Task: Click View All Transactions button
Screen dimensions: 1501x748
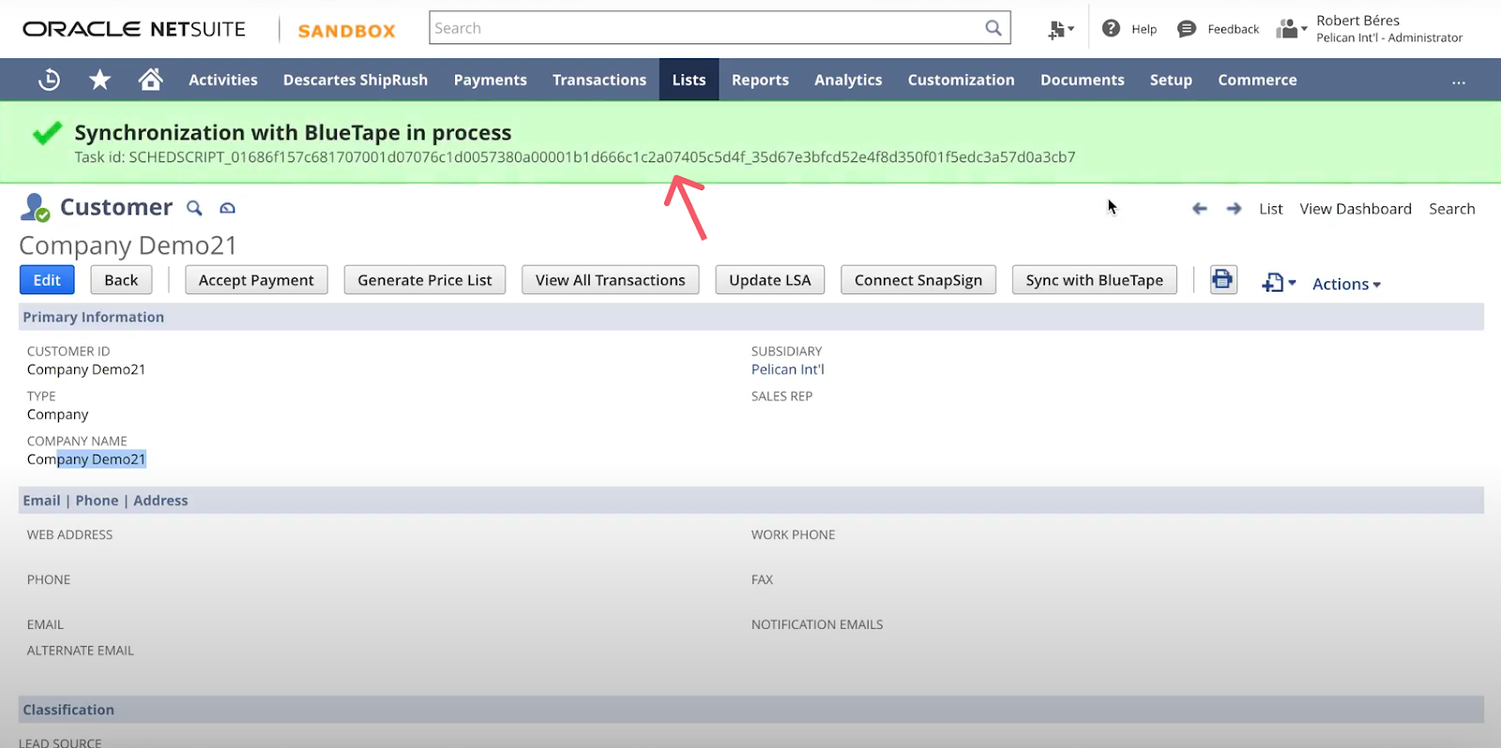Action: 611,280
